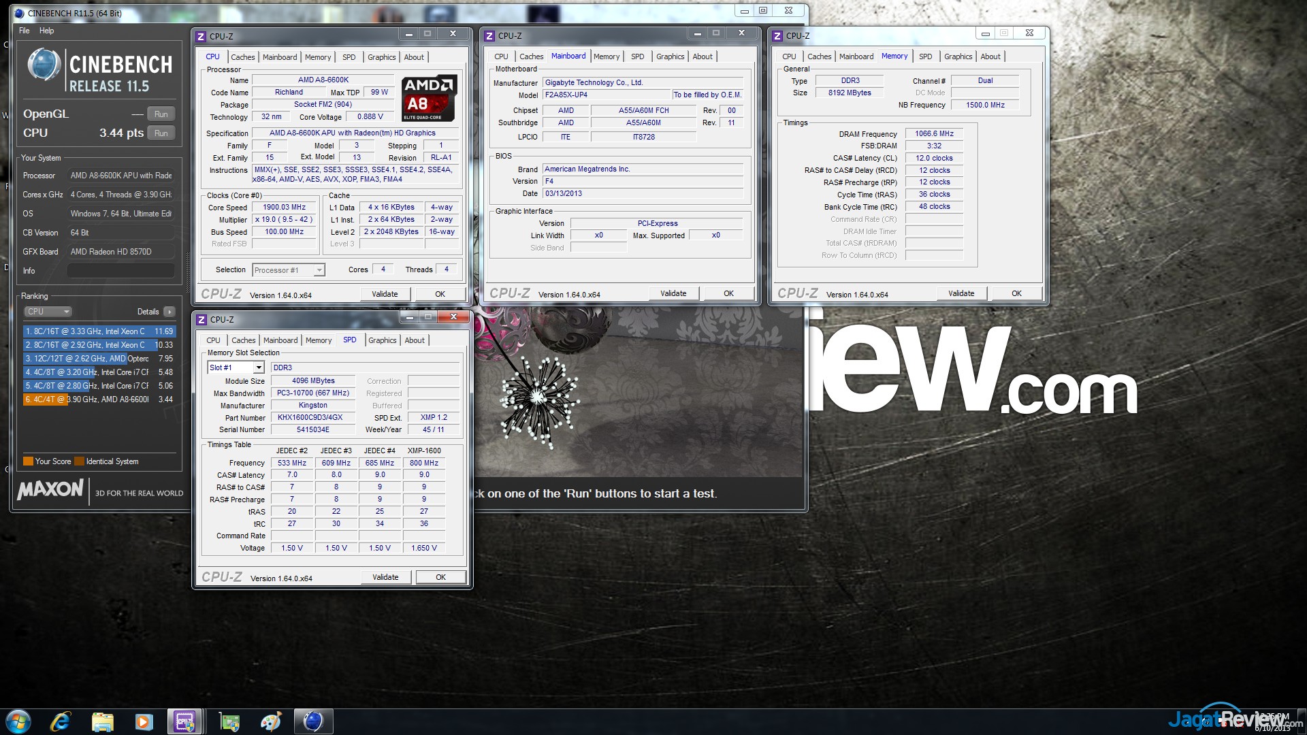Select the 8C/16T 3.33 GHz Xeon ranking entry
This screenshot has width=1307, height=735.
tap(99, 331)
